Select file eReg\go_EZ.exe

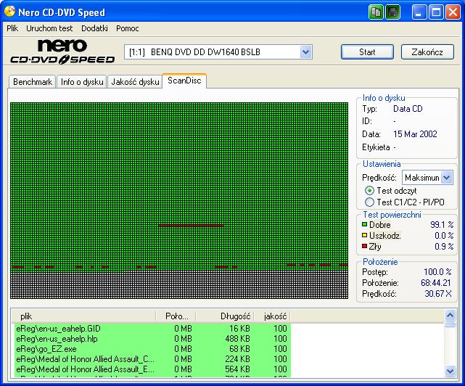(x=152, y=349)
